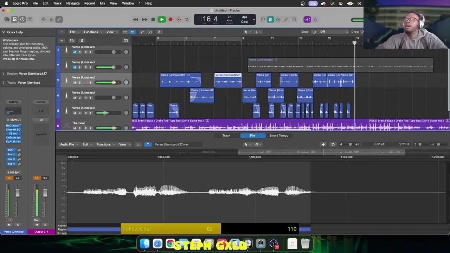Click the Rewind transport button
The image size is (450, 253).
(135, 19)
